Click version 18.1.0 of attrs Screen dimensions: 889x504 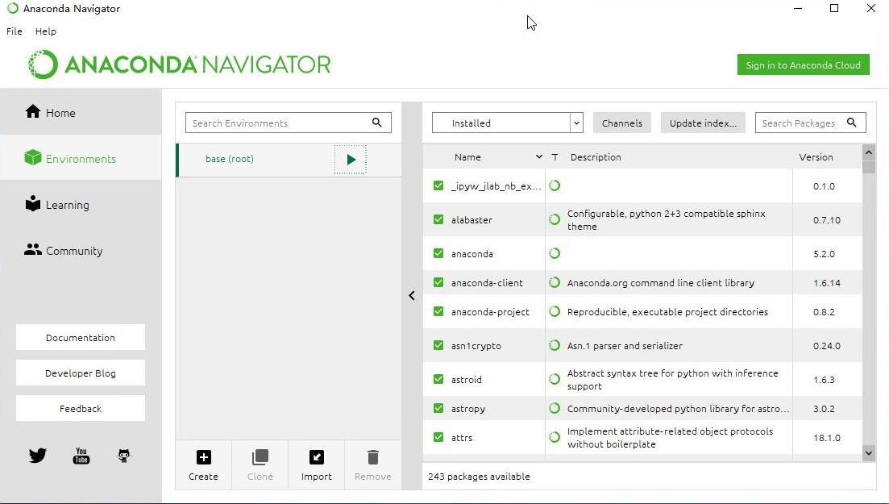click(827, 438)
